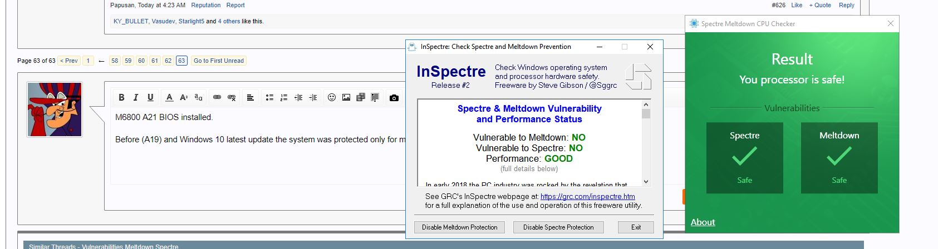
Task: Click + Quote on post #626
Action: [820, 5]
